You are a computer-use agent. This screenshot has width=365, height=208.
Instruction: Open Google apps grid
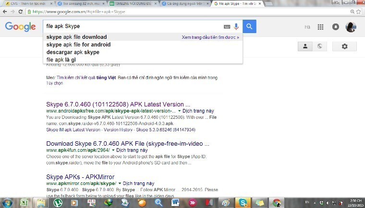pyautogui.click(x=320, y=27)
